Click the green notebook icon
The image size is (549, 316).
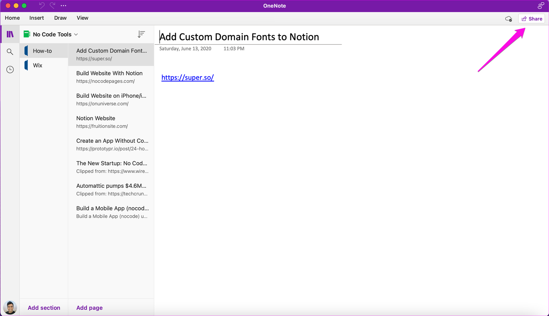pyautogui.click(x=27, y=34)
